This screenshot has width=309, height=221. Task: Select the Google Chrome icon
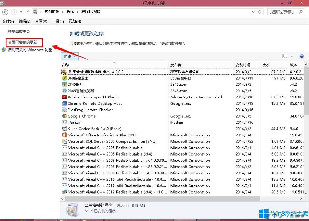64,116
